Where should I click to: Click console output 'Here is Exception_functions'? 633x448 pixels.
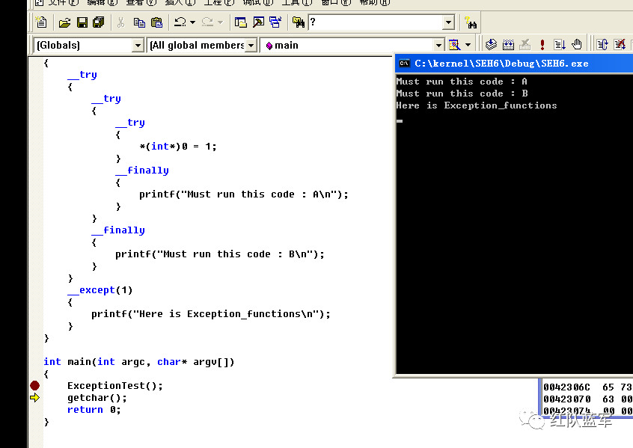pos(477,105)
